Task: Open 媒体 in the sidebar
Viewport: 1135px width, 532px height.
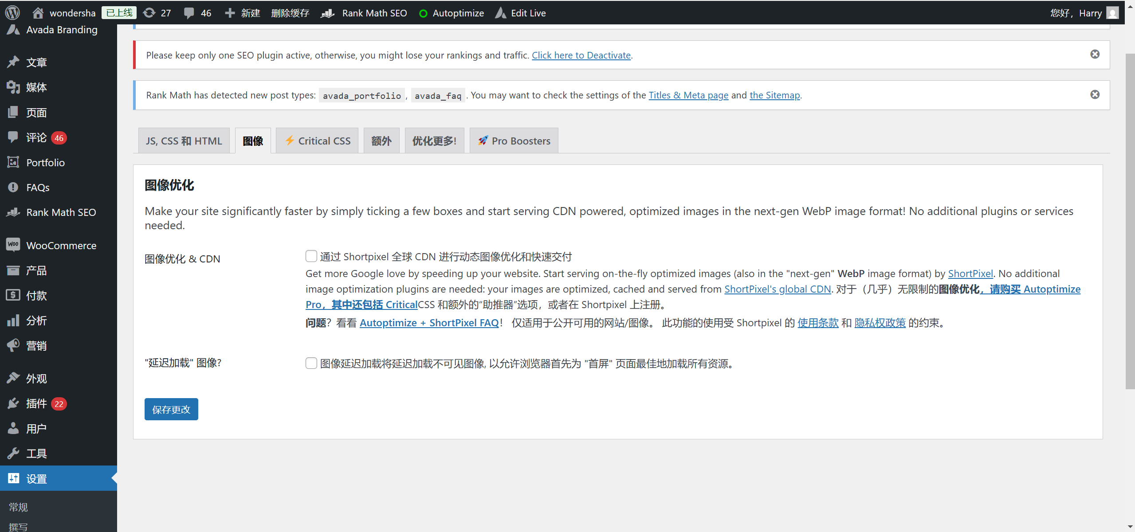Action: 36,87
